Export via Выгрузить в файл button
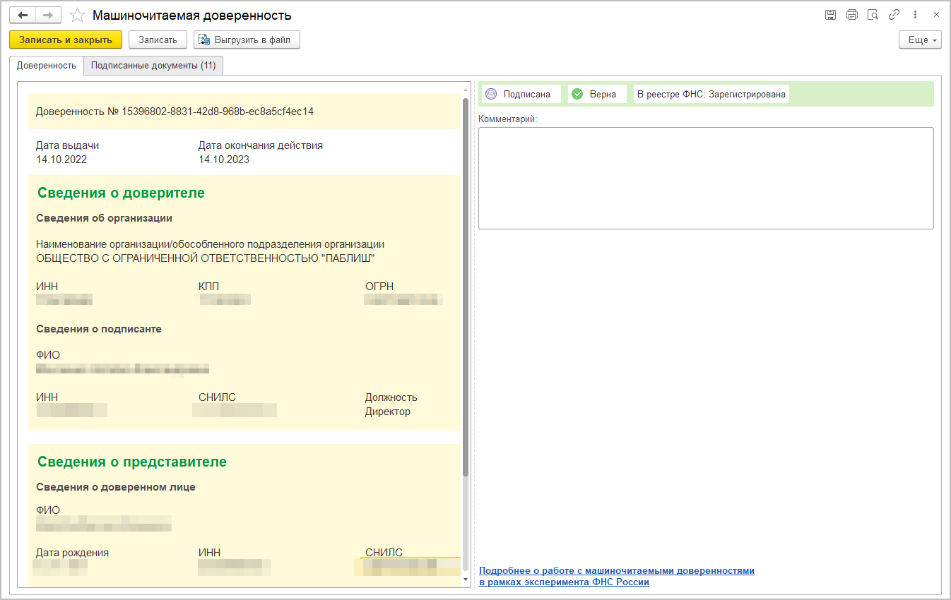 click(247, 40)
